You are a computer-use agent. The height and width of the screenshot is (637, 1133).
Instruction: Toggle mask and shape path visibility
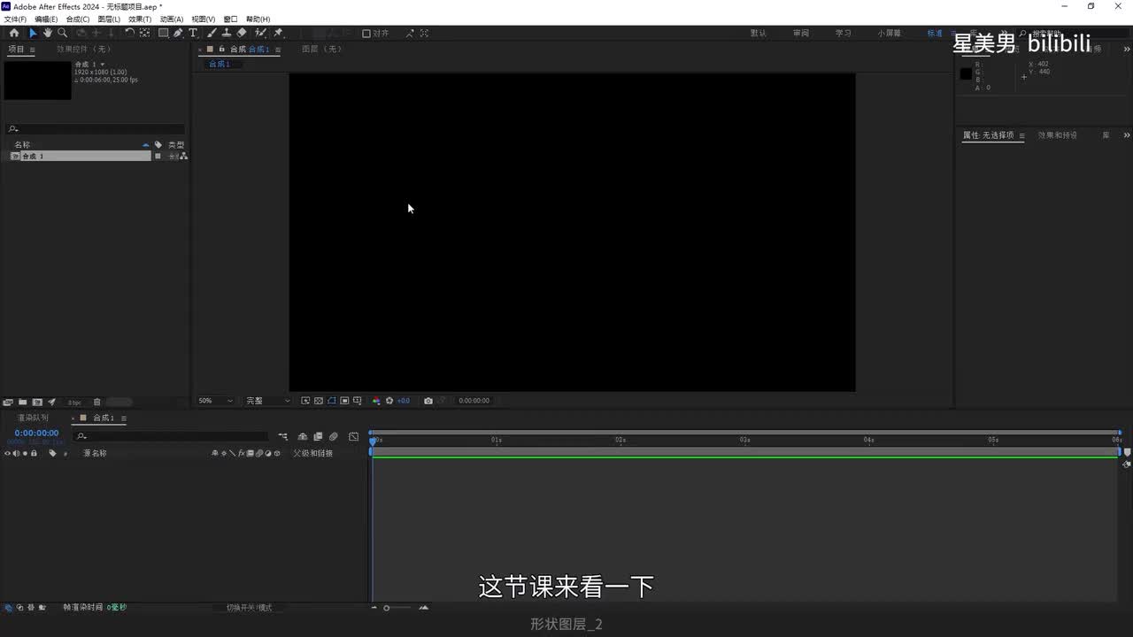332,401
